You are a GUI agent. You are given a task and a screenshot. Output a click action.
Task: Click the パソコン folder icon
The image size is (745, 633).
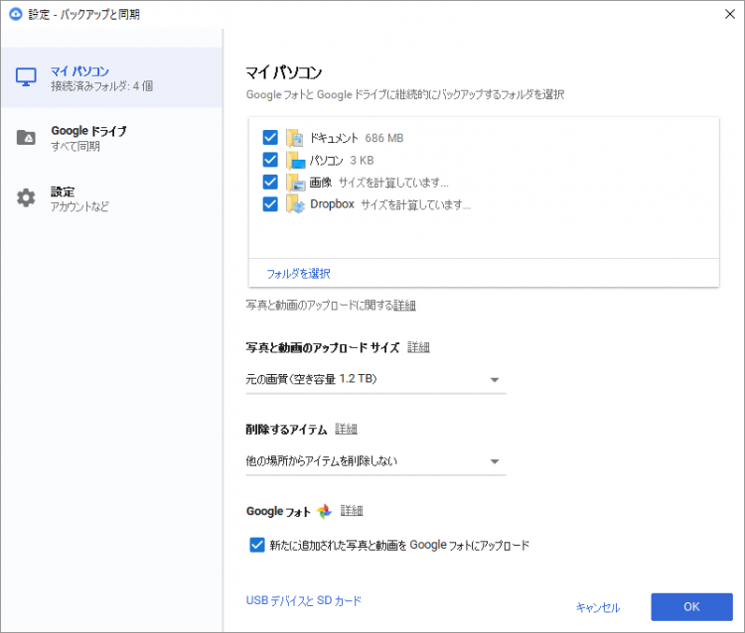295,160
